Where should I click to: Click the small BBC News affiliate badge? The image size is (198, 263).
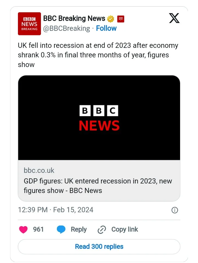point(121,19)
